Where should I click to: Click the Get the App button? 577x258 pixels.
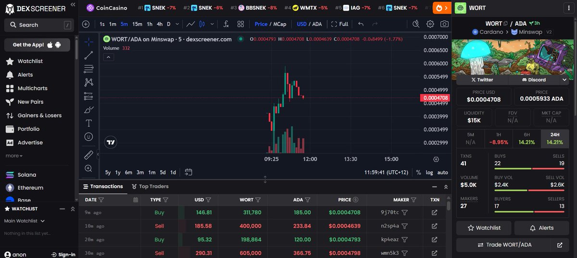click(38, 45)
